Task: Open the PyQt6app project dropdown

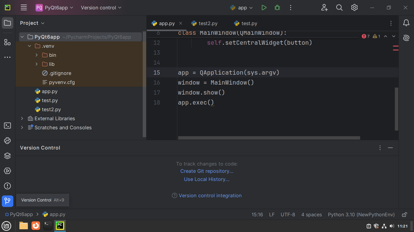Action: point(55,8)
